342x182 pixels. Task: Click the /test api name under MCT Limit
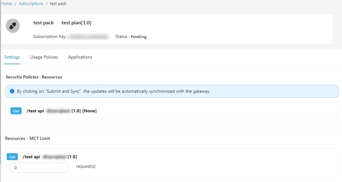coord(31,157)
